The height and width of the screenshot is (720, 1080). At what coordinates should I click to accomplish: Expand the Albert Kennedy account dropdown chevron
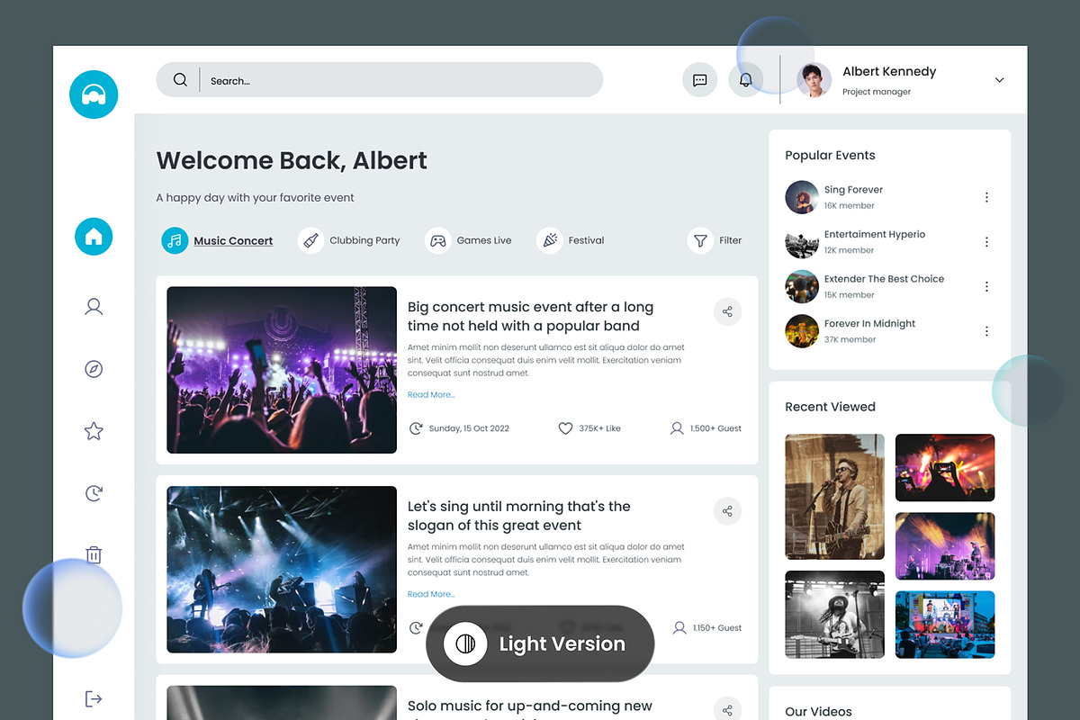coord(999,80)
